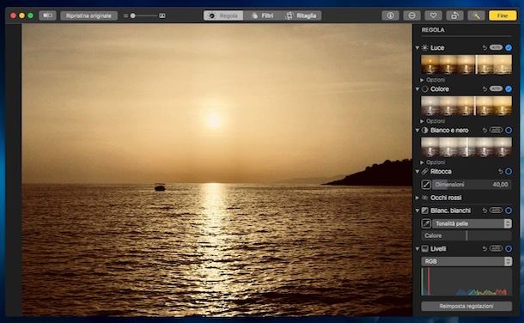
Task: Open the RGB channel dropdown
Action: 466,261
